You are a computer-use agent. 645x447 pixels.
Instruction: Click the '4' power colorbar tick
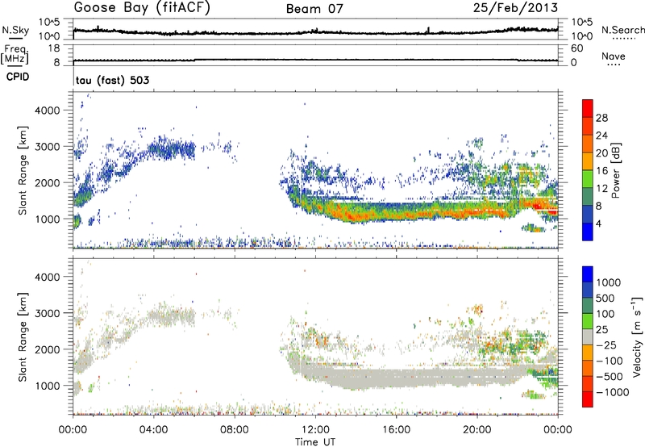click(598, 223)
